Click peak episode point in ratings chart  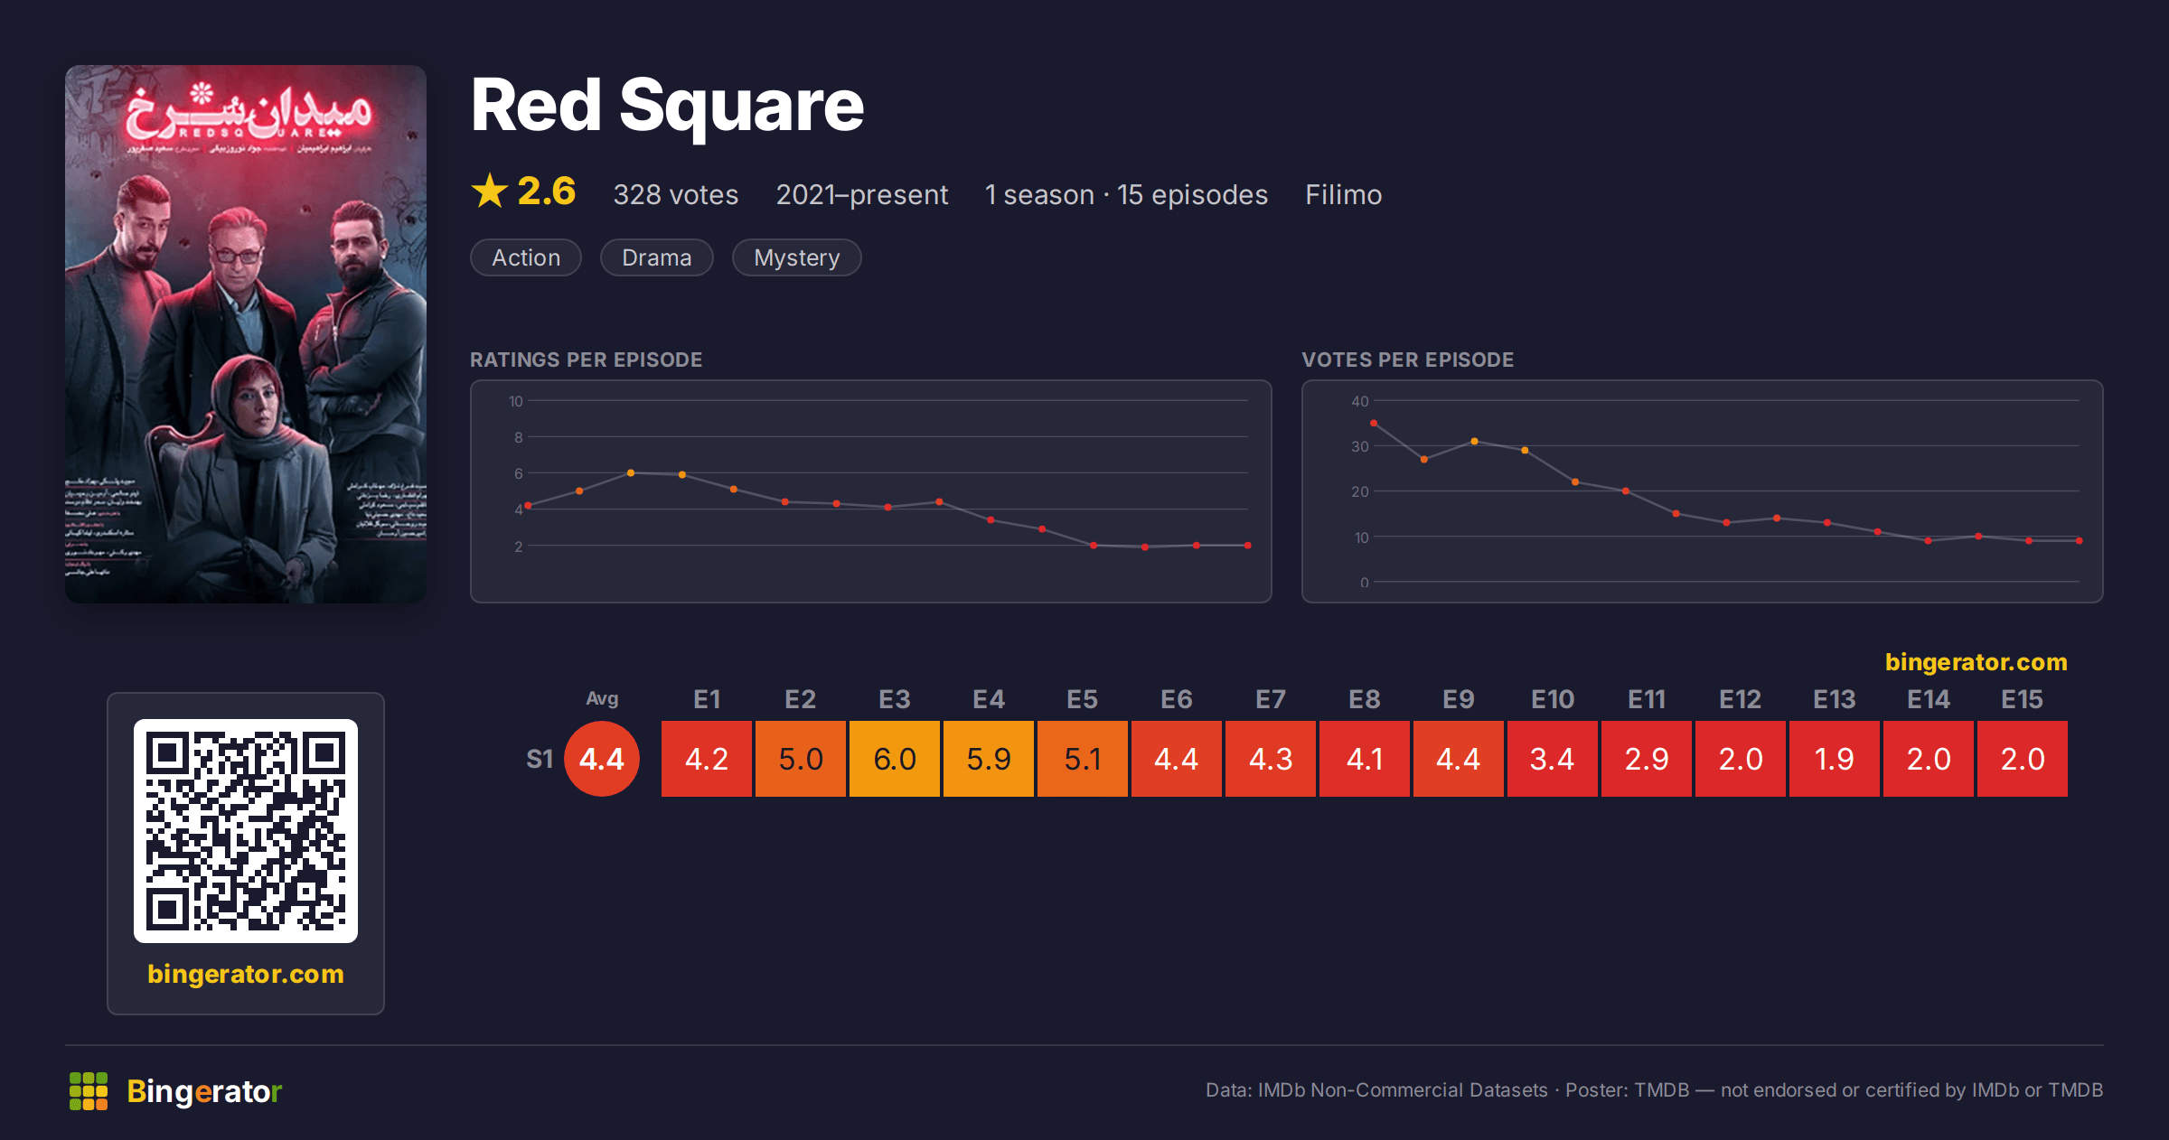(631, 472)
